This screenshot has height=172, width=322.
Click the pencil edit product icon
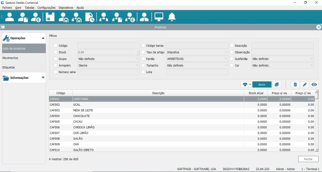305,84
